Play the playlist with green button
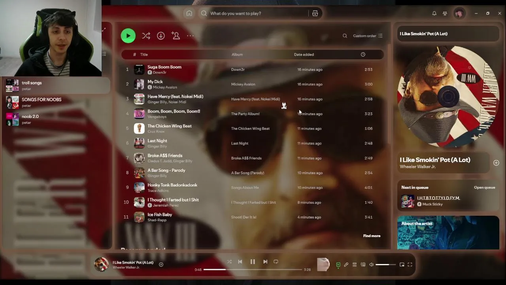Screen dimensions: 506x285 128,36
